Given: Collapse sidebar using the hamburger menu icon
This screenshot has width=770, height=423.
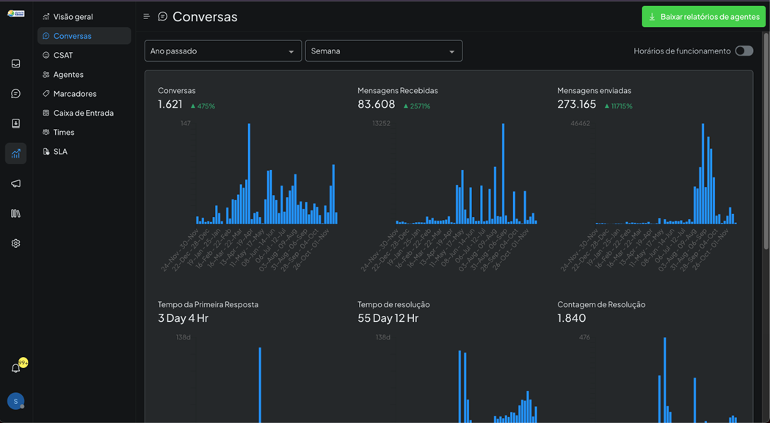Looking at the screenshot, I should tap(146, 16).
